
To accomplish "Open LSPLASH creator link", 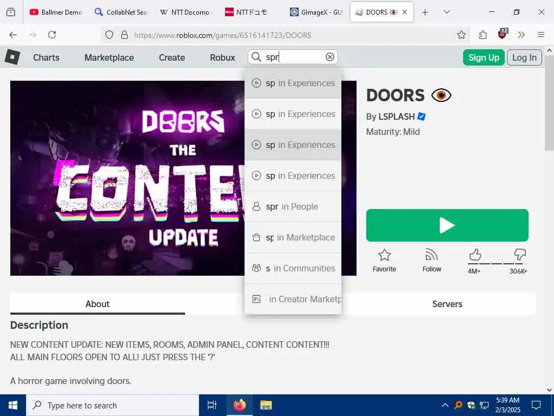I will [396, 116].
